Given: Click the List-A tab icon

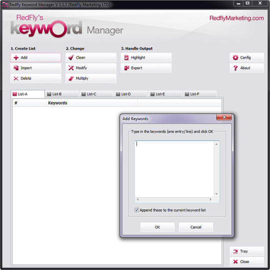Looking at the screenshot, I should [x=15, y=94].
